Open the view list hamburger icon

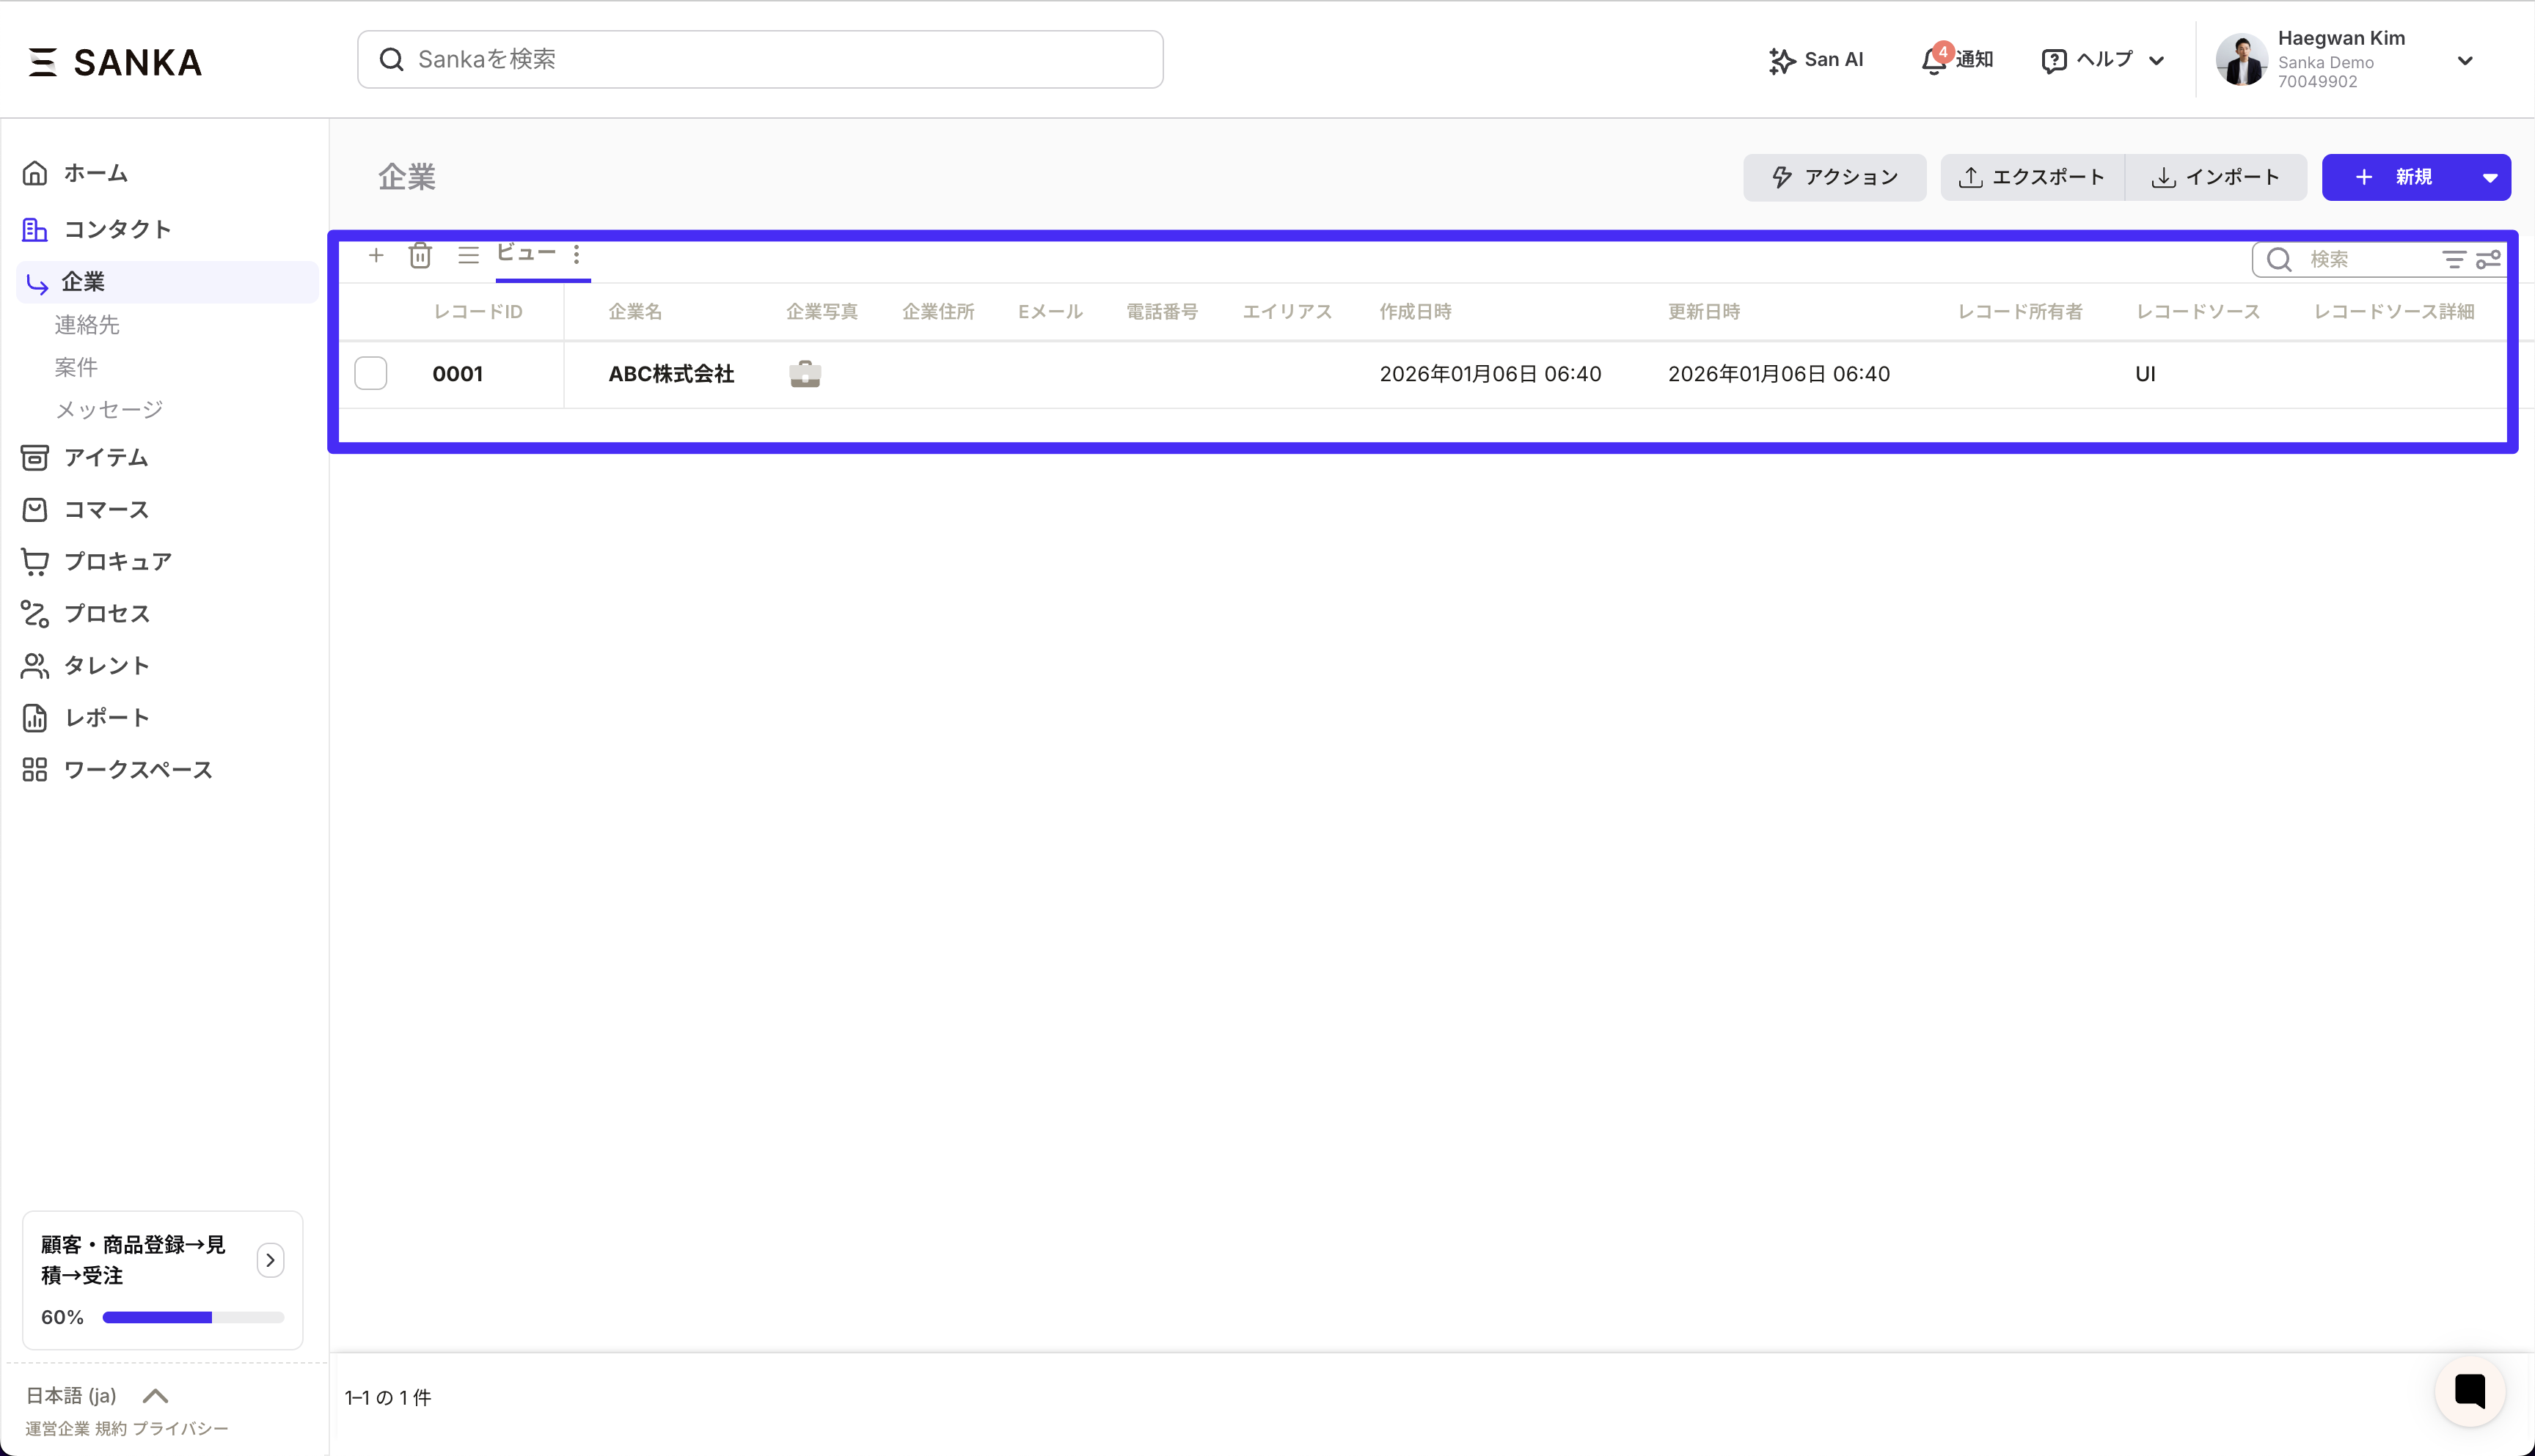tap(468, 256)
